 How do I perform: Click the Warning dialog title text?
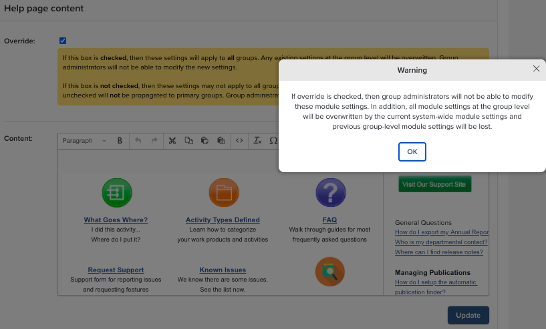pyautogui.click(x=412, y=70)
